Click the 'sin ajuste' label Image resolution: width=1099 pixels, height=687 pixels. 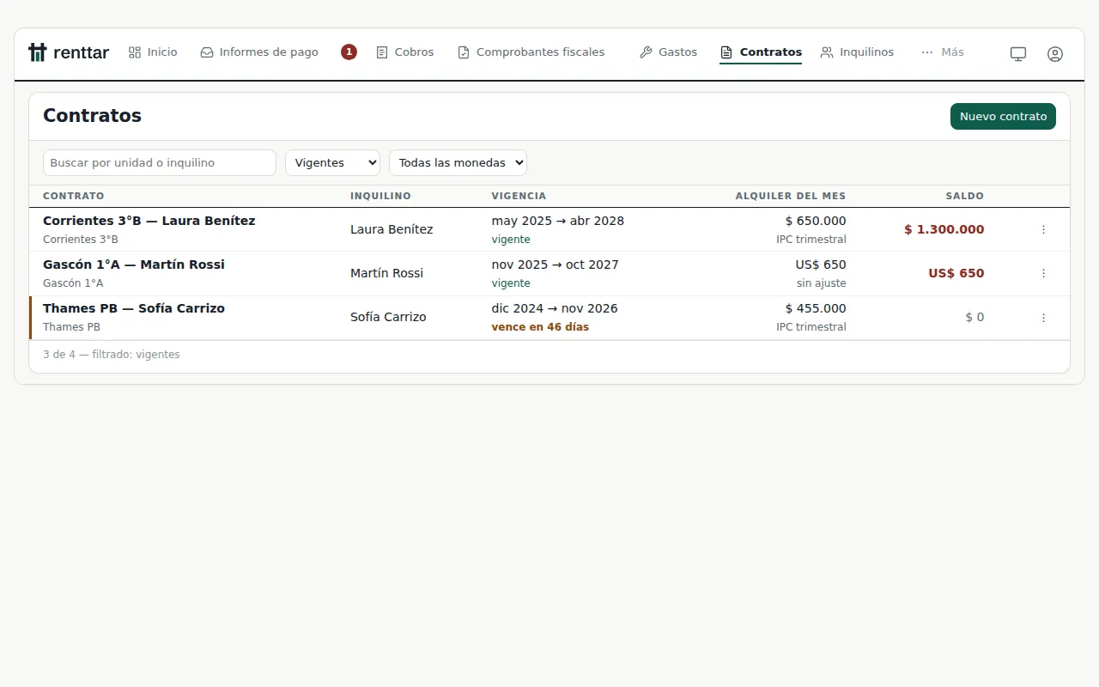[822, 283]
